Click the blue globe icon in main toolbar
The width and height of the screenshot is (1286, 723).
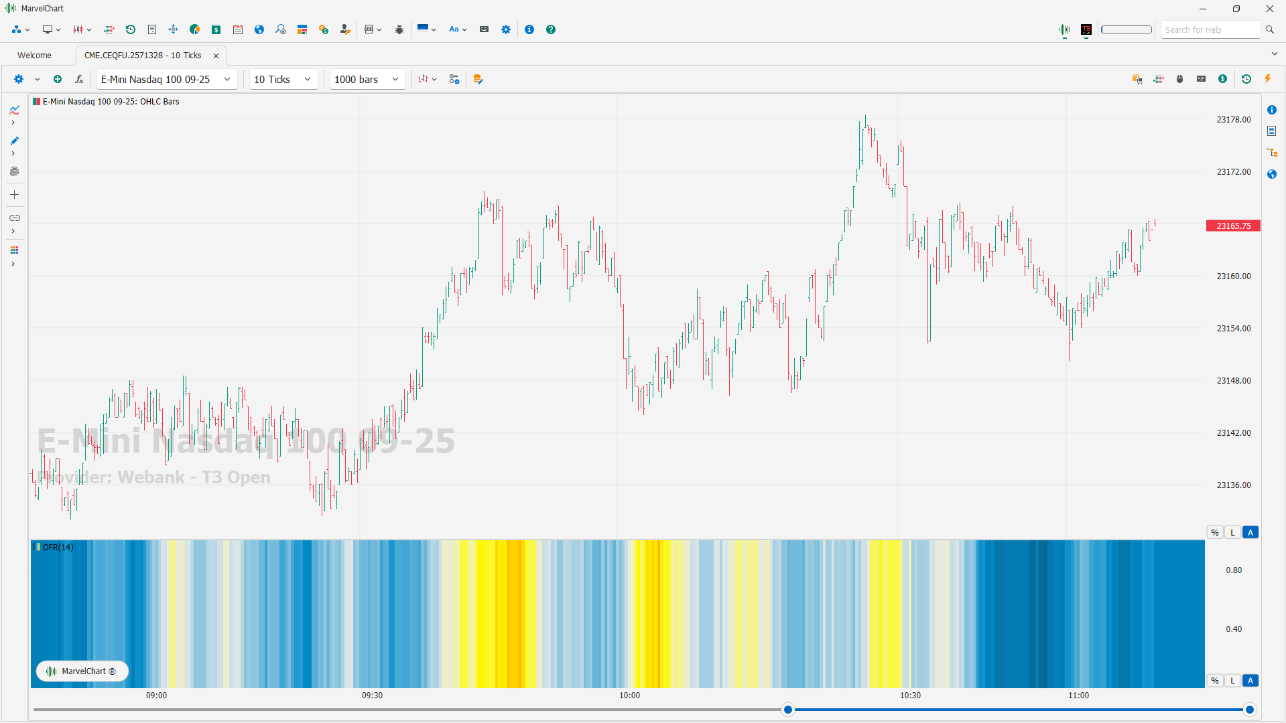pos(259,29)
